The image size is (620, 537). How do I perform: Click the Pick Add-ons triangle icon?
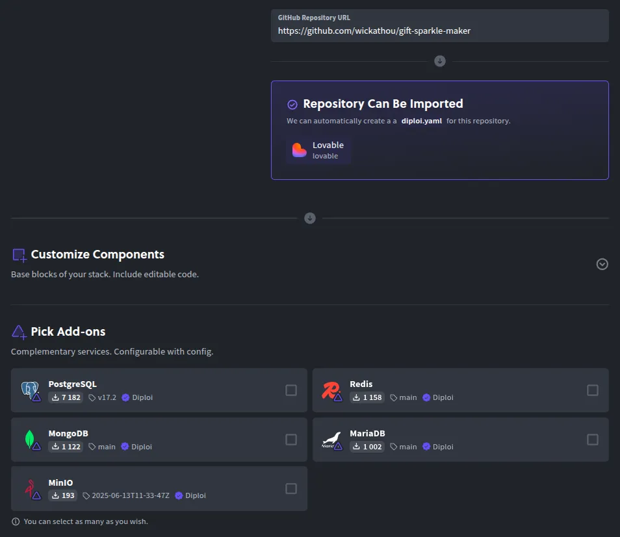coord(19,332)
